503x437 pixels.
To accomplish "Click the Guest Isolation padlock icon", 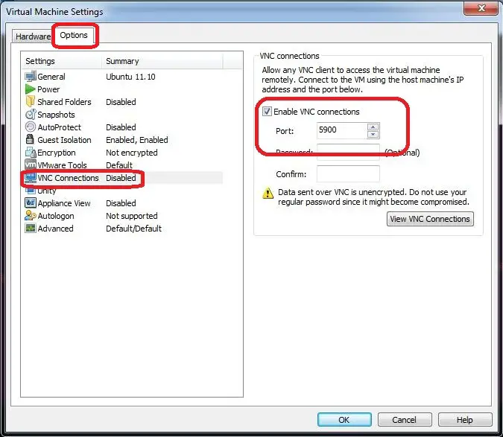I will click(30, 139).
